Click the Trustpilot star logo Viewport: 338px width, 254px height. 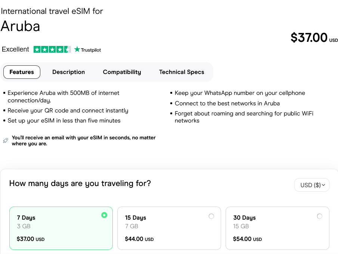77,49
